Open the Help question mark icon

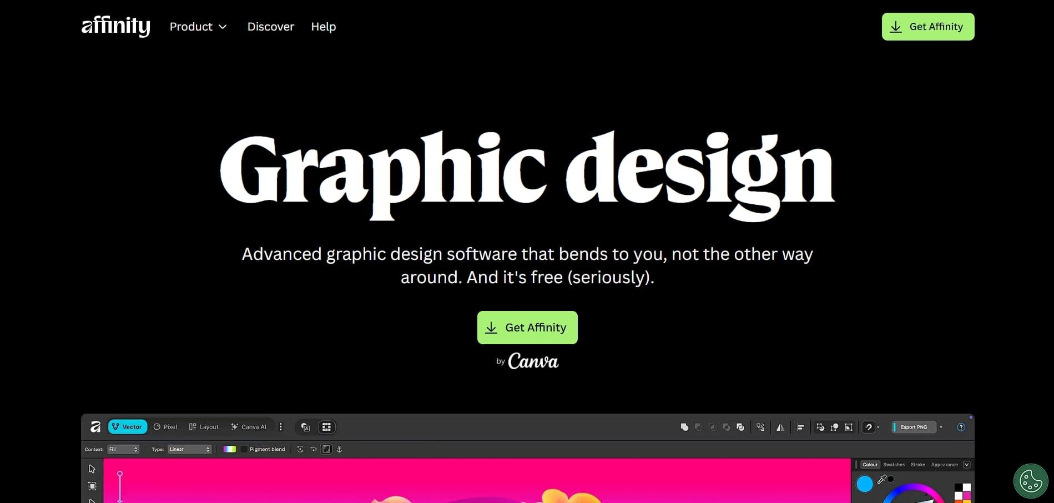coord(961,427)
